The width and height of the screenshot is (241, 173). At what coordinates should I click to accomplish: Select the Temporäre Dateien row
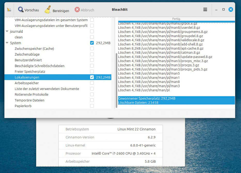point(29,100)
